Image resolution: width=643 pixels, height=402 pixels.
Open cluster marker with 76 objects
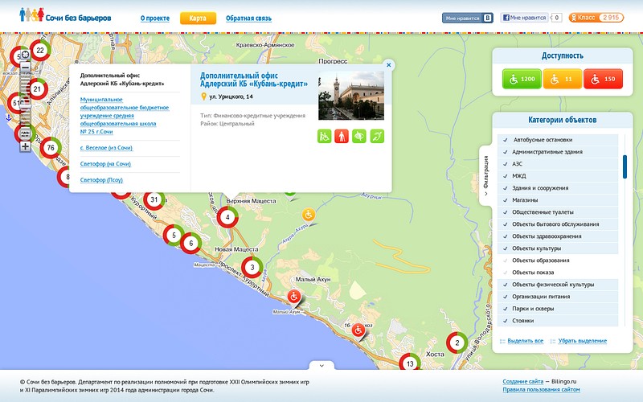click(51, 148)
